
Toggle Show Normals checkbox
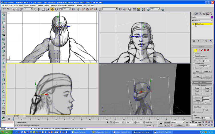point(194,63)
